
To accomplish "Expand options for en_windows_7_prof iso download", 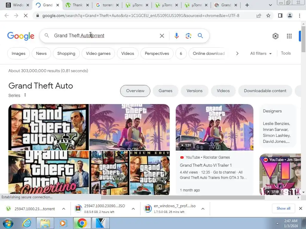I will coord(203,209).
